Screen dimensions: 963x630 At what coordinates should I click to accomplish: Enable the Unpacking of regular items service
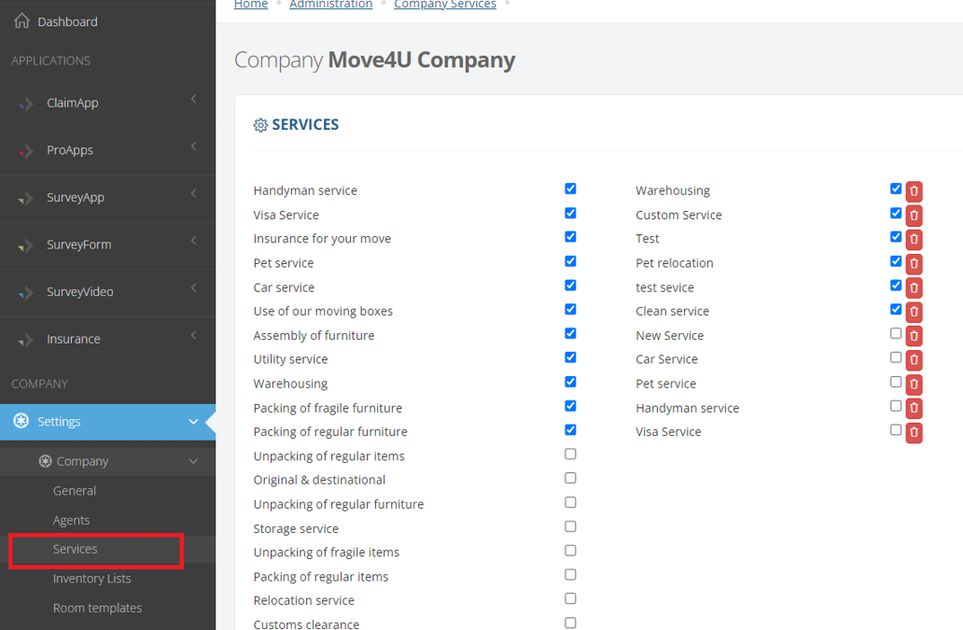pos(570,454)
